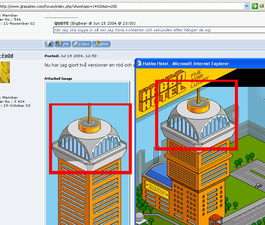Click the 'Posted: Jul 19 2004, 12:50' text
Viewport: 265px width, 225px height.
(71, 56)
